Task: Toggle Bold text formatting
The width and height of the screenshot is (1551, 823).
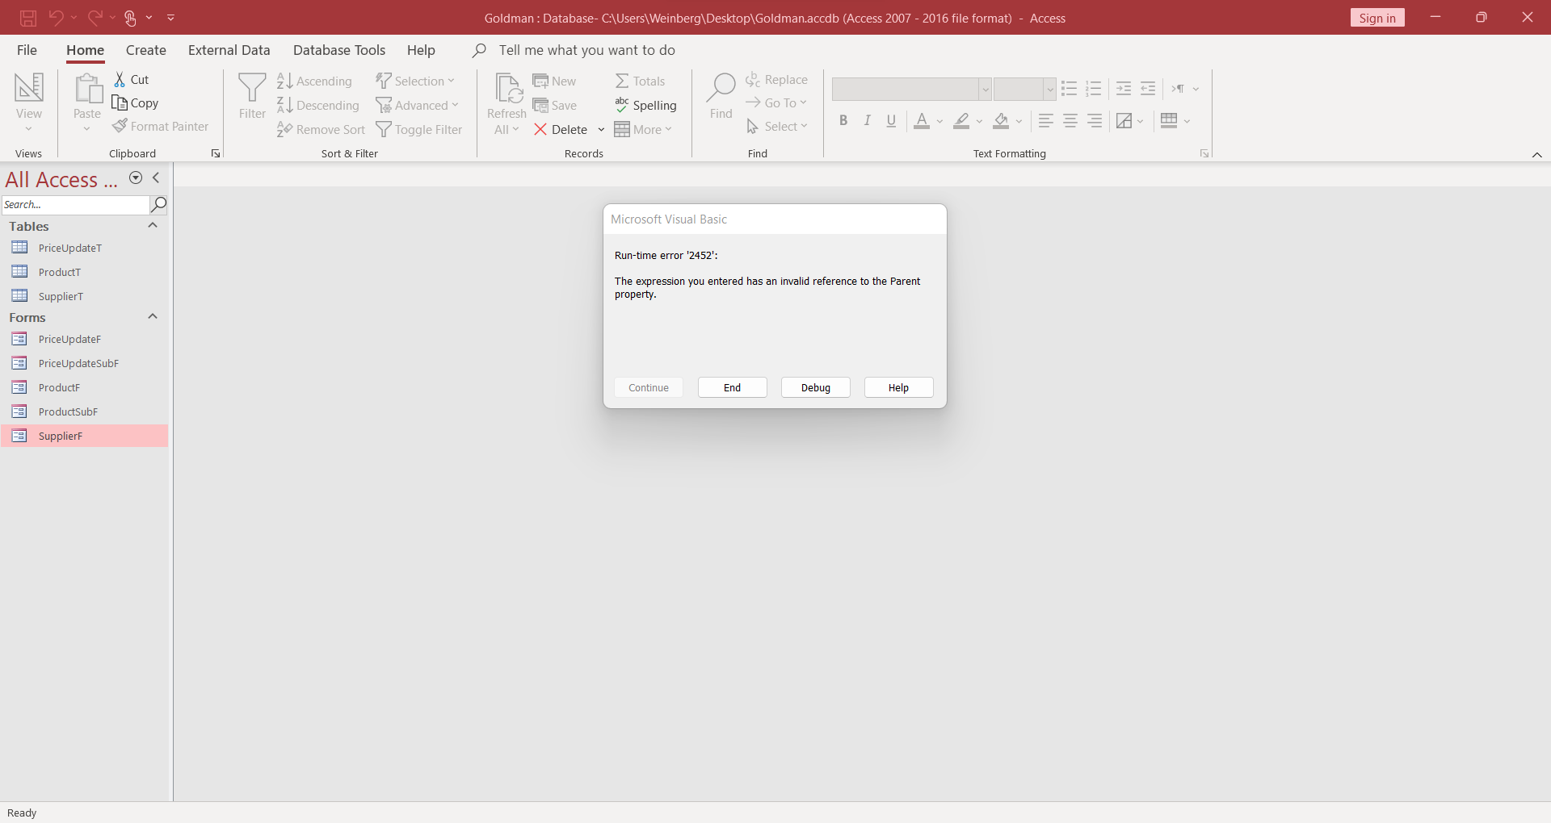Action: (x=843, y=120)
